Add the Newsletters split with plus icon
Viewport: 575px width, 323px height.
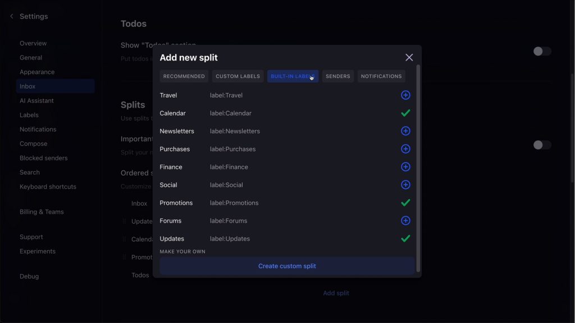(x=405, y=131)
